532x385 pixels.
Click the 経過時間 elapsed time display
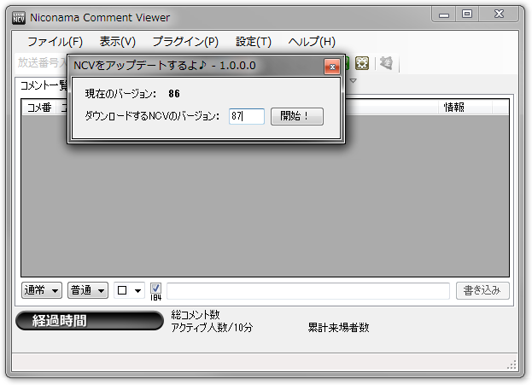pyautogui.click(x=90, y=321)
